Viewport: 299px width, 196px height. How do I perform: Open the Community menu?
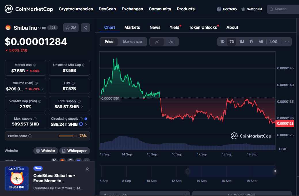[x=160, y=9]
